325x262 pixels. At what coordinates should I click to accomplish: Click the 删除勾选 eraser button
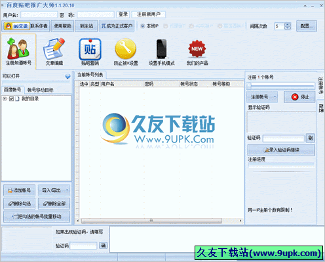coord(19,204)
